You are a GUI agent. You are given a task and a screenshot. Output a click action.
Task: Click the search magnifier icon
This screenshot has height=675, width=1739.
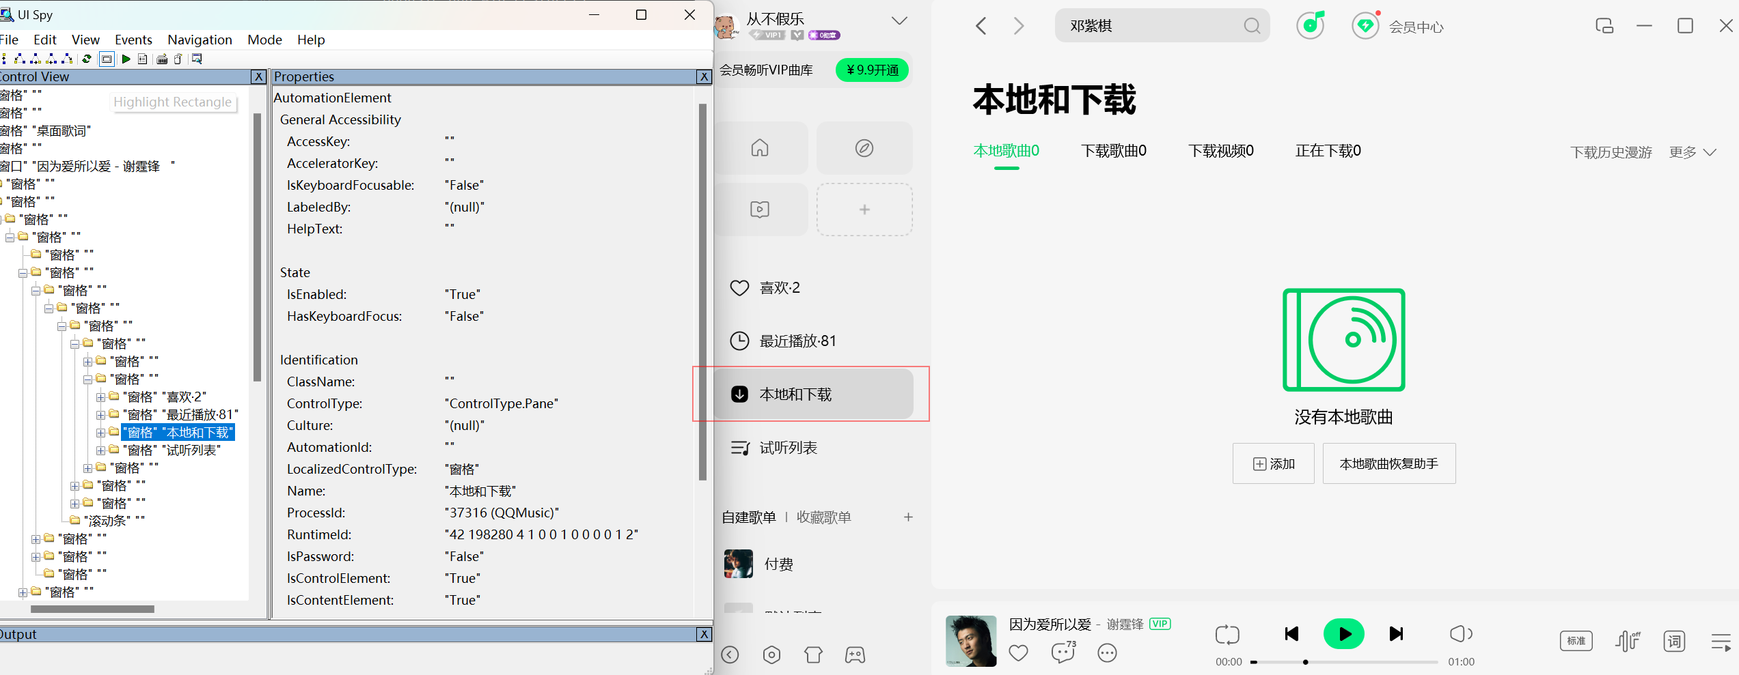pos(1252,26)
